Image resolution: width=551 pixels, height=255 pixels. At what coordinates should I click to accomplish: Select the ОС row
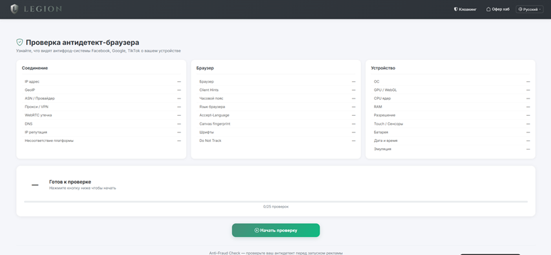(x=450, y=81)
